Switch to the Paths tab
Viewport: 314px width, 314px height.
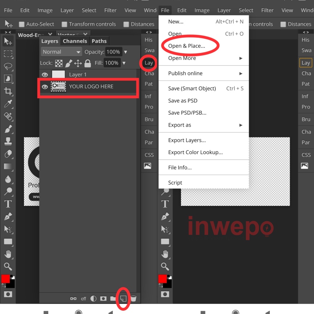tap(99, 41)
